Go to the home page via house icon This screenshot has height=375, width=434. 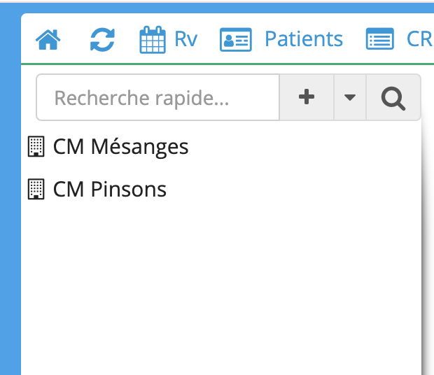click(x=48, y=40)
